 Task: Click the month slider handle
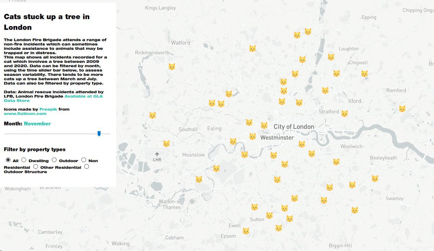[x=99, y=134]
